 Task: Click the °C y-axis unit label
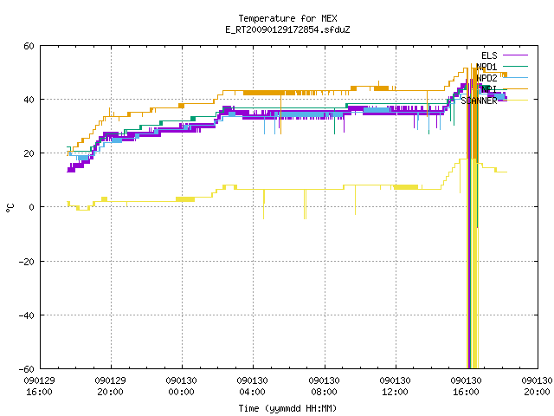[x=10, y=208]
